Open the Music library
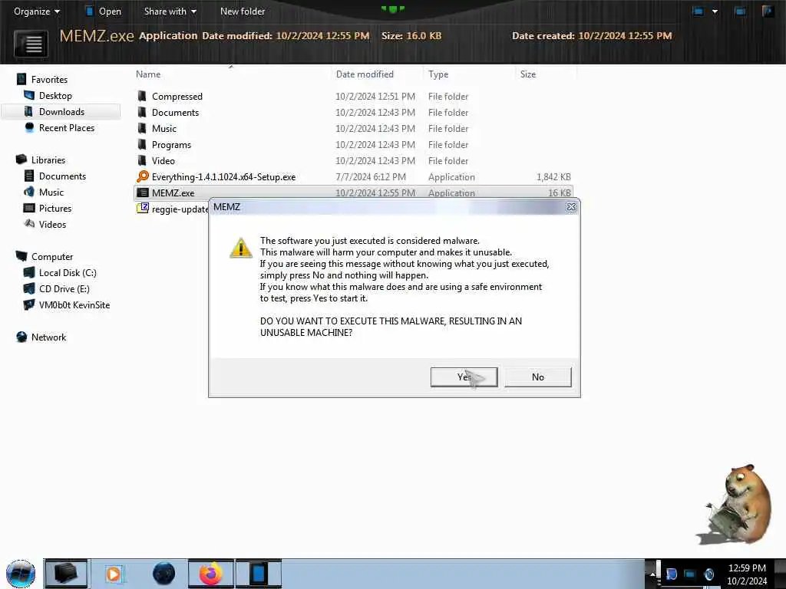Image resolution: width=786 pixels, height=589 pixels. pos(51,192)
